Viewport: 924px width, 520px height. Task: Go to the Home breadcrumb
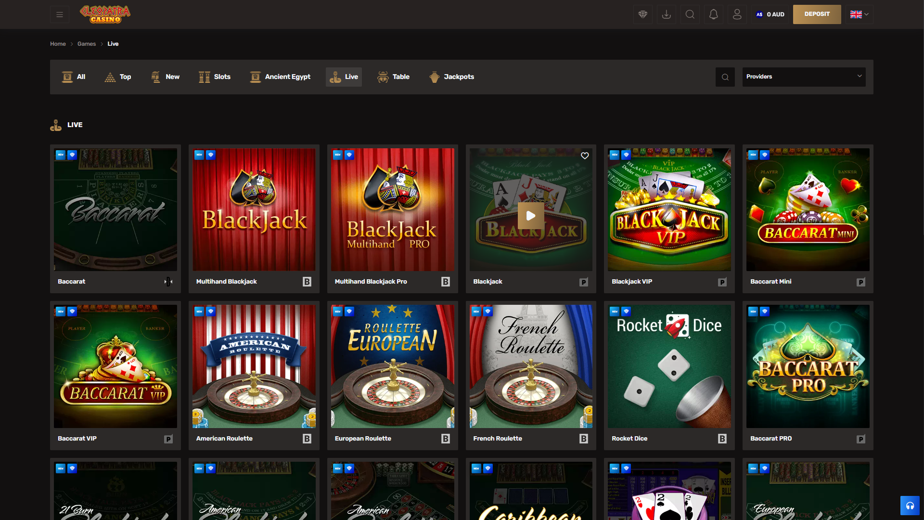click(x=58, y=44)
